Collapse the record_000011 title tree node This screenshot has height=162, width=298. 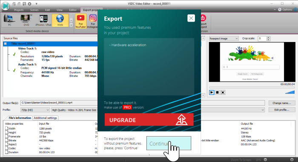pos(6,44)
